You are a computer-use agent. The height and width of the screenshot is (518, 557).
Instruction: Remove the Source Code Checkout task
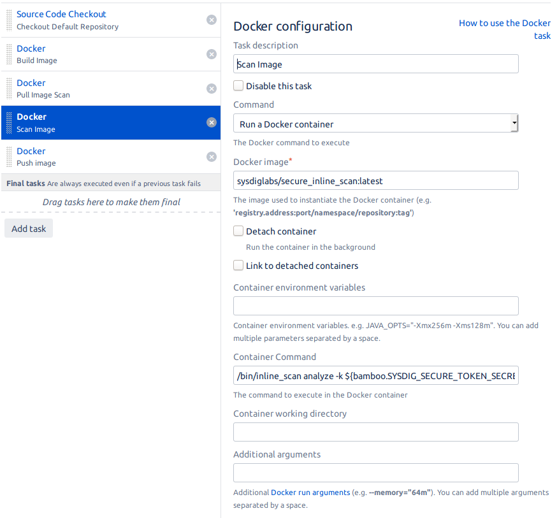coord(212,20)
